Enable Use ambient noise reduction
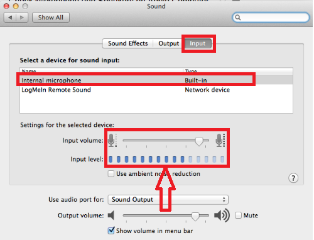Screen dimensions: 314x240 (111, 174)
